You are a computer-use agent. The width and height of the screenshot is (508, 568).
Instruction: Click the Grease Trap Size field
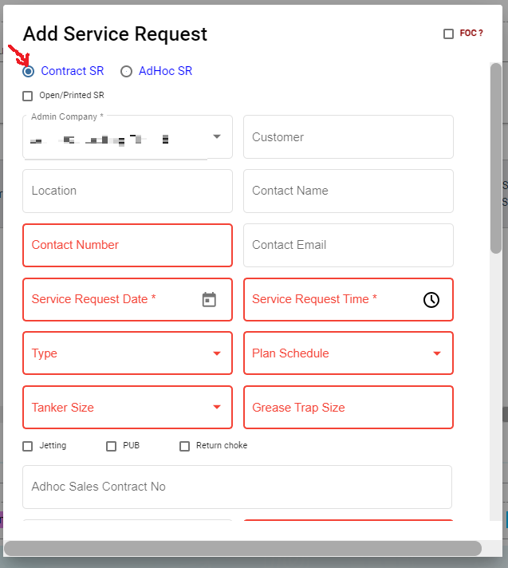click(348, 408)
